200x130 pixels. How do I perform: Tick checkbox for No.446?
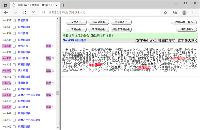click(14, 107)
